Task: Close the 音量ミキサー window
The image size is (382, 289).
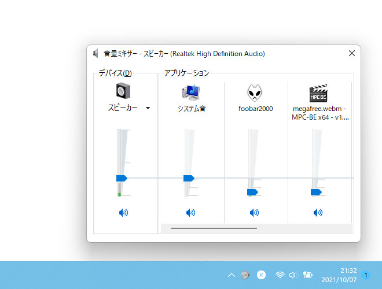Action: [x=351, y=53]
